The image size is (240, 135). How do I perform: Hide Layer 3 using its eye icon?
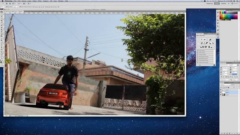coord(221,90)
